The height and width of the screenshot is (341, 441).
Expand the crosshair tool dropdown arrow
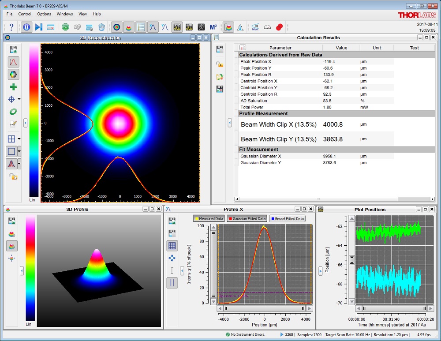click(19, 99)
